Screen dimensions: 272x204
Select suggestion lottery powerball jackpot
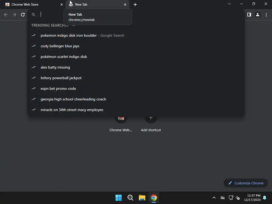(x=136, y=78)
